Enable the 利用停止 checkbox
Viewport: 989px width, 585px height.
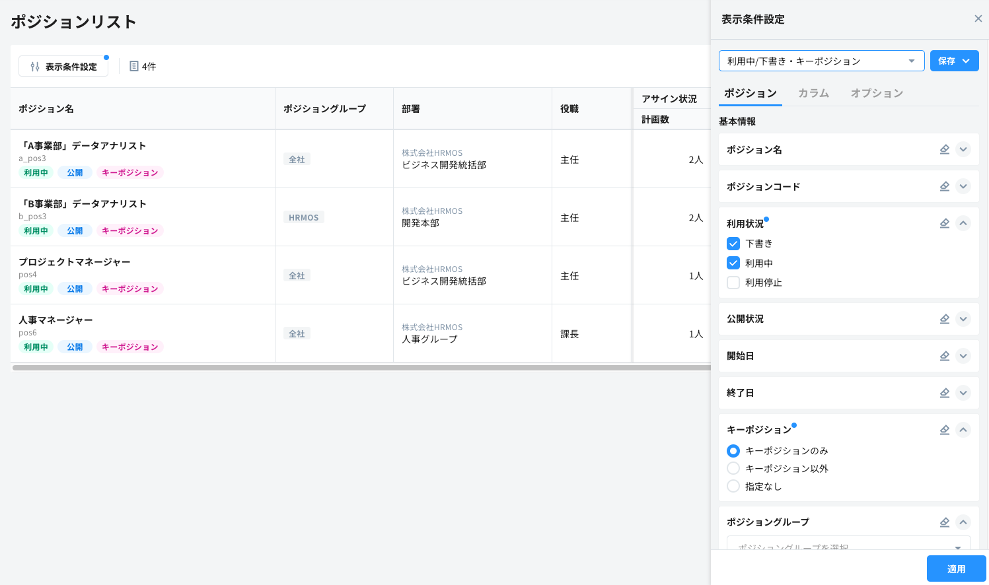[x=733, y=282]
